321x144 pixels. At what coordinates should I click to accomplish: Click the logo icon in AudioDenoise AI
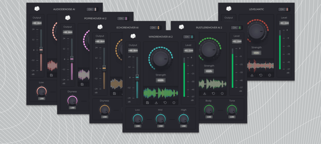37,9
